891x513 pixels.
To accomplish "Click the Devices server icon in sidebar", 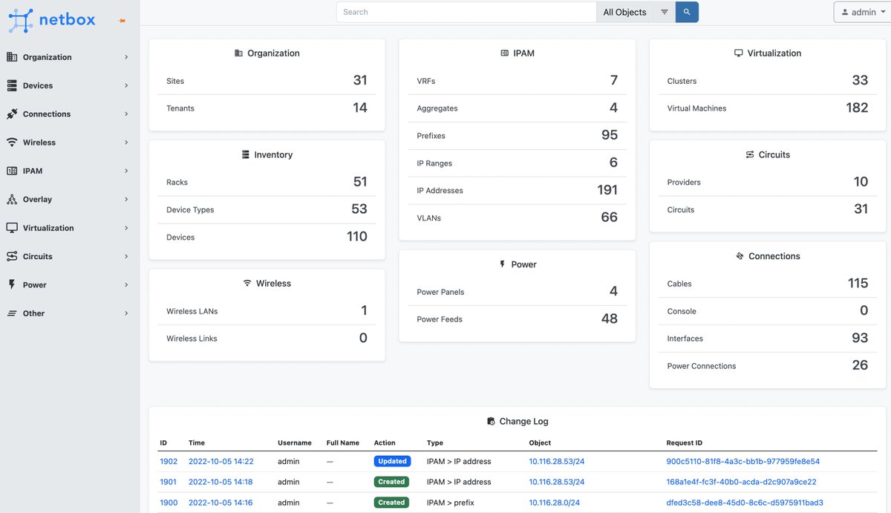I will pos(12,85).
